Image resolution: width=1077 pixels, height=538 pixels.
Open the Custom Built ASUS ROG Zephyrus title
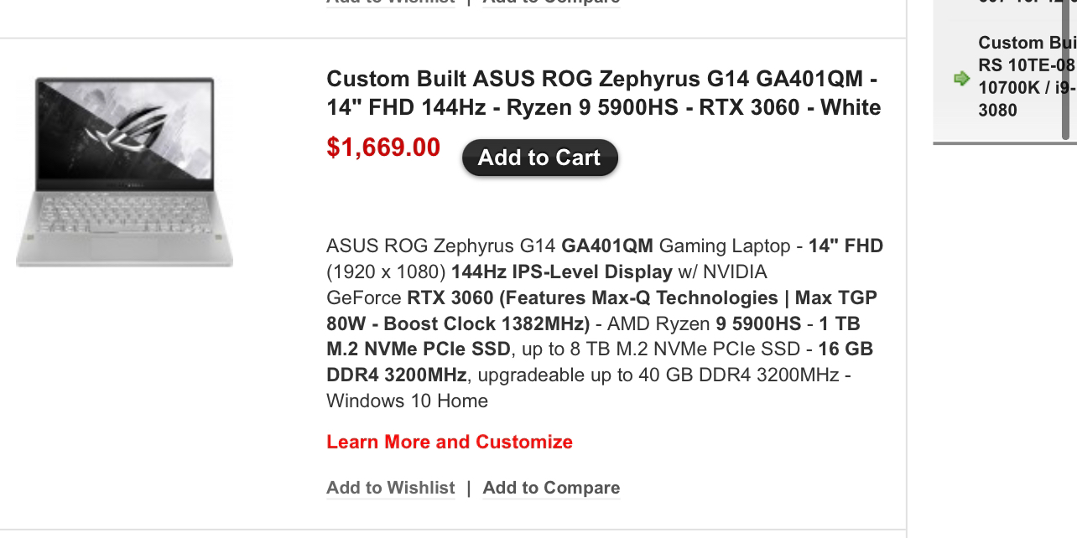pyautogui.click(x=603, y=93)
